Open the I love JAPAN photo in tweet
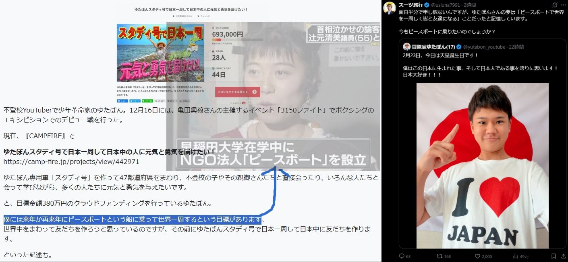Viewport: 568px width, 262px height. pyautogui.click(x=483, y=166)
